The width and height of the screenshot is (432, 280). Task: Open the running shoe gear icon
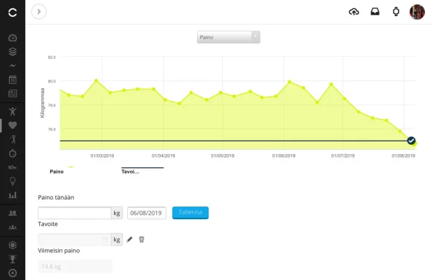click(13, 167)
